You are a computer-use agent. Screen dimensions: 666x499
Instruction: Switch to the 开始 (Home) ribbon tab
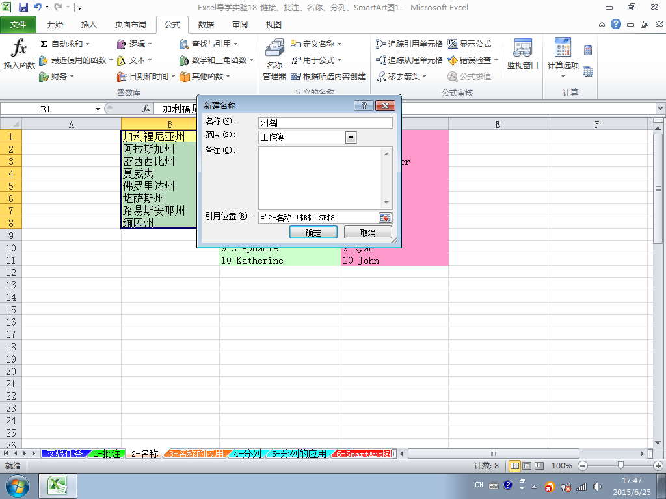click(55, 25)
